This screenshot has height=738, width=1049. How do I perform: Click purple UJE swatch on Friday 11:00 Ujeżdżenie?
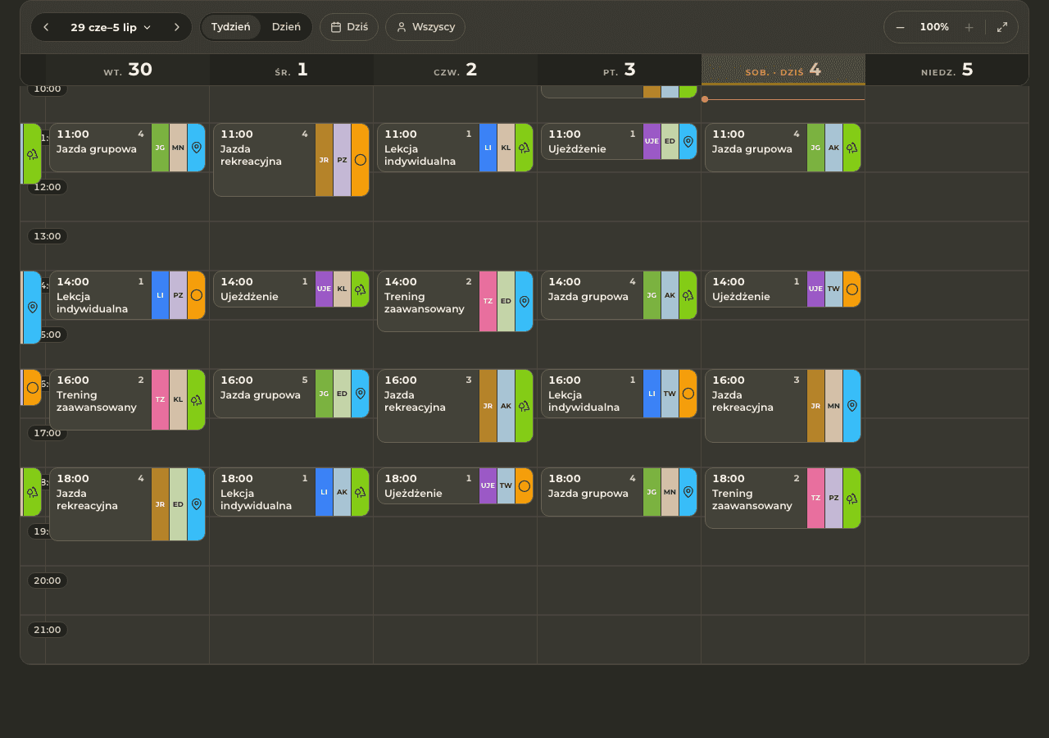[x=652, y=141]
